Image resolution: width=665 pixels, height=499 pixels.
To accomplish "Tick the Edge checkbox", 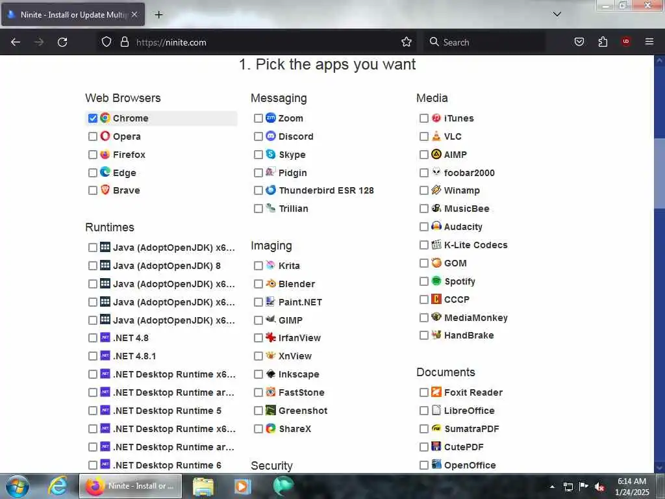I will point(93,173).
